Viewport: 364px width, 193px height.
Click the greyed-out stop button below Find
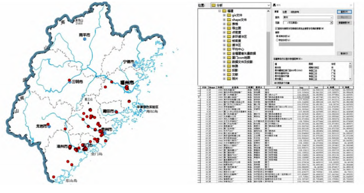tap(344, 17)
